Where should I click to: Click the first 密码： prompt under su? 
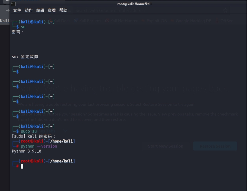[18, 32]
